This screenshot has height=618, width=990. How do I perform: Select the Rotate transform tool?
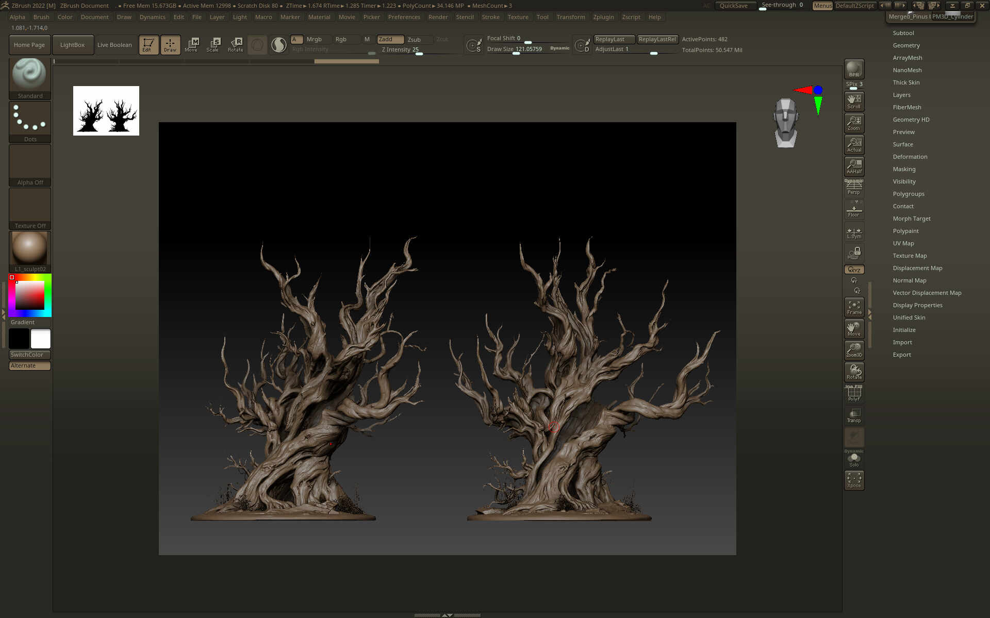click(236, 45)
